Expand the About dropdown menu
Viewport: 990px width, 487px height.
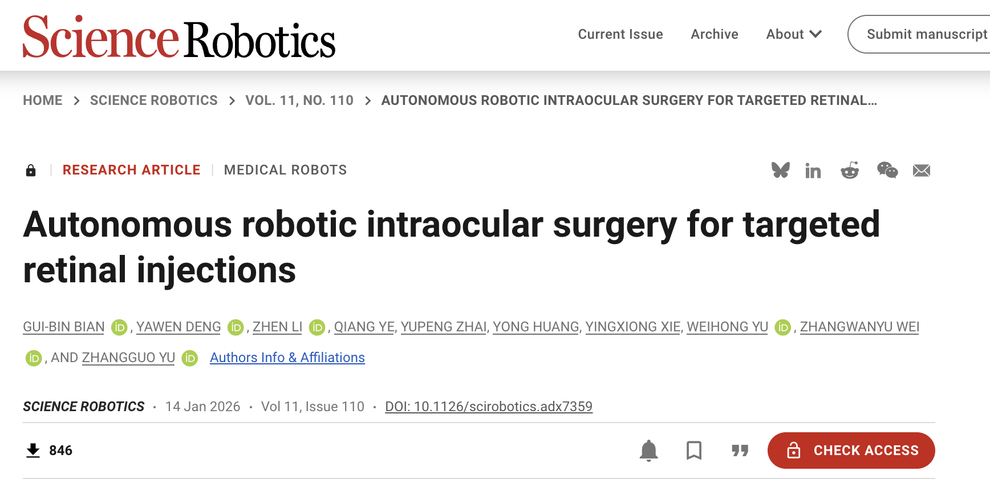tap(794, 34)
